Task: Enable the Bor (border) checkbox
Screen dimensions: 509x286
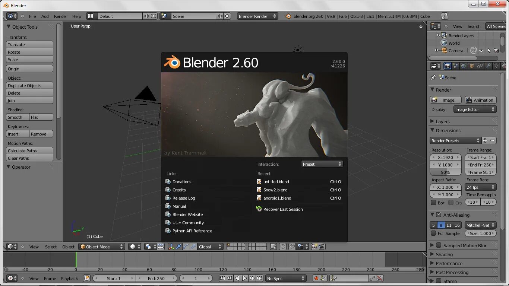Action: coord(433,203)
